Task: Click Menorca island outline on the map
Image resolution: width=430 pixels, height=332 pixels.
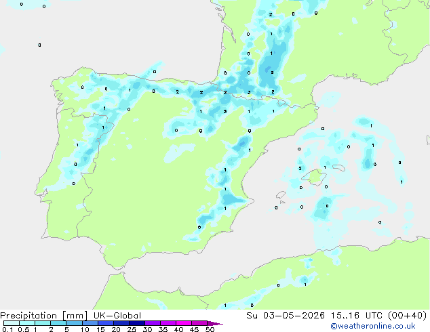Action: (339, 167)
